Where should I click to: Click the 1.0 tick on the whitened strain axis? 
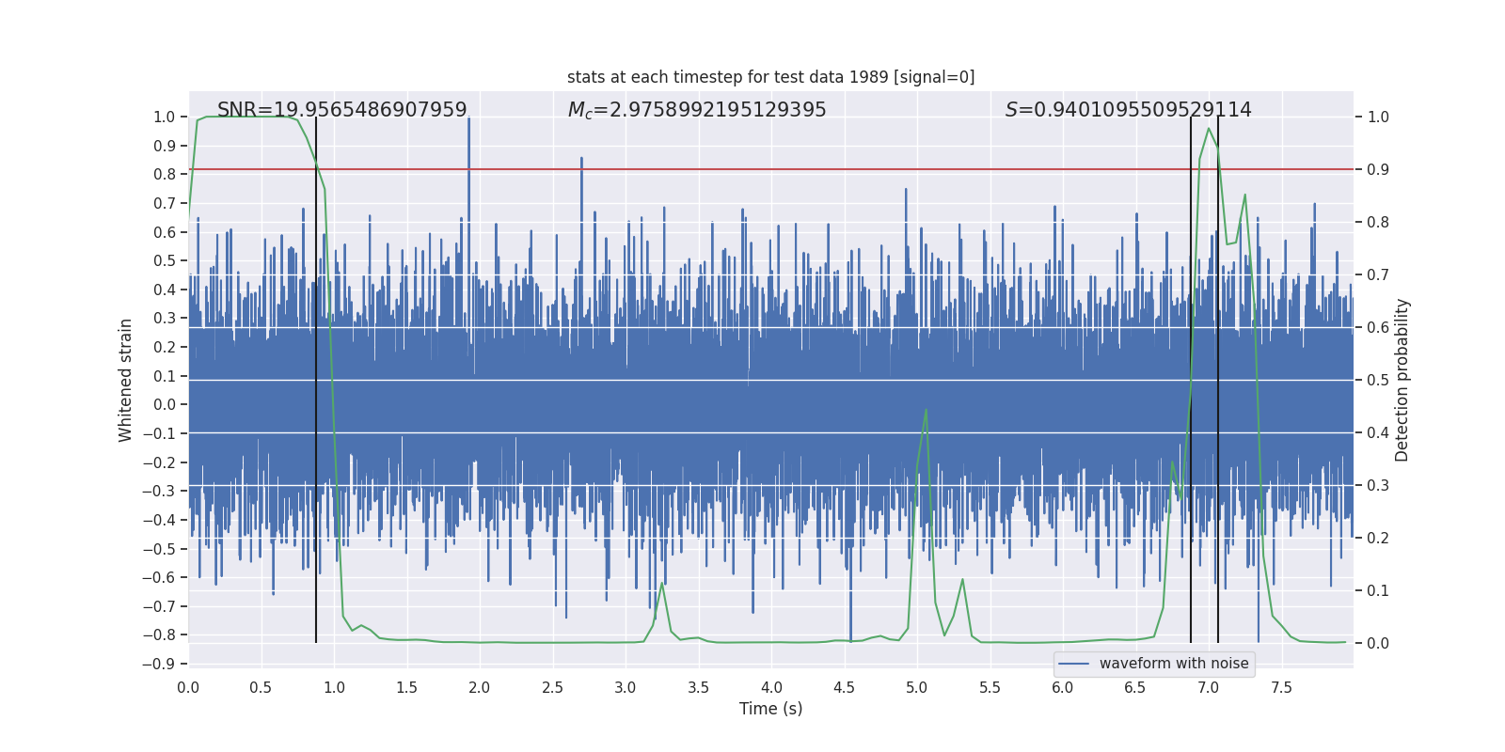(164, 117)
